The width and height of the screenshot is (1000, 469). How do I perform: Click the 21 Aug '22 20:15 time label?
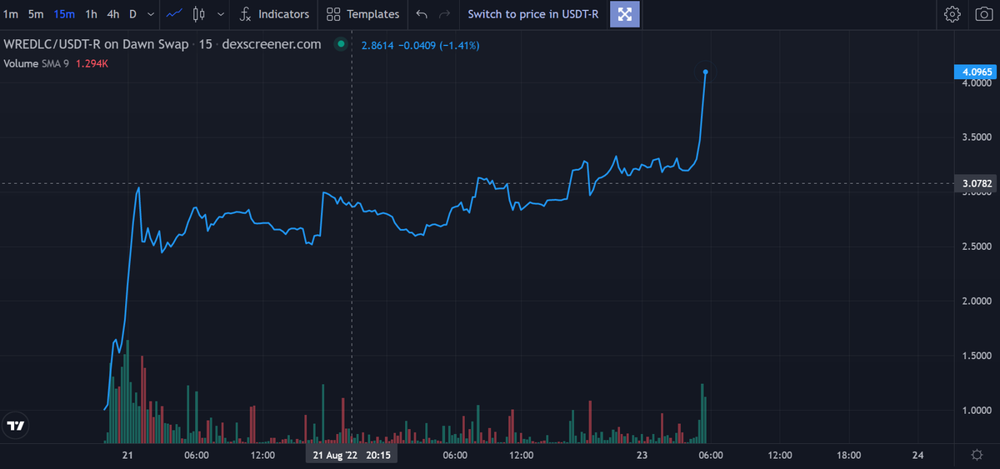[x=352, y=456]
